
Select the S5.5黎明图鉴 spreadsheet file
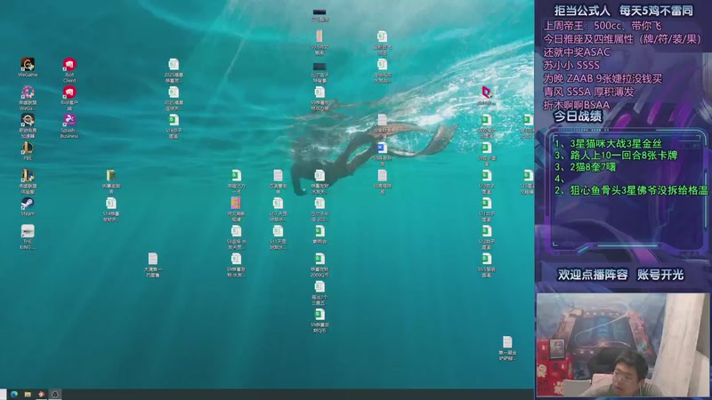486,265
